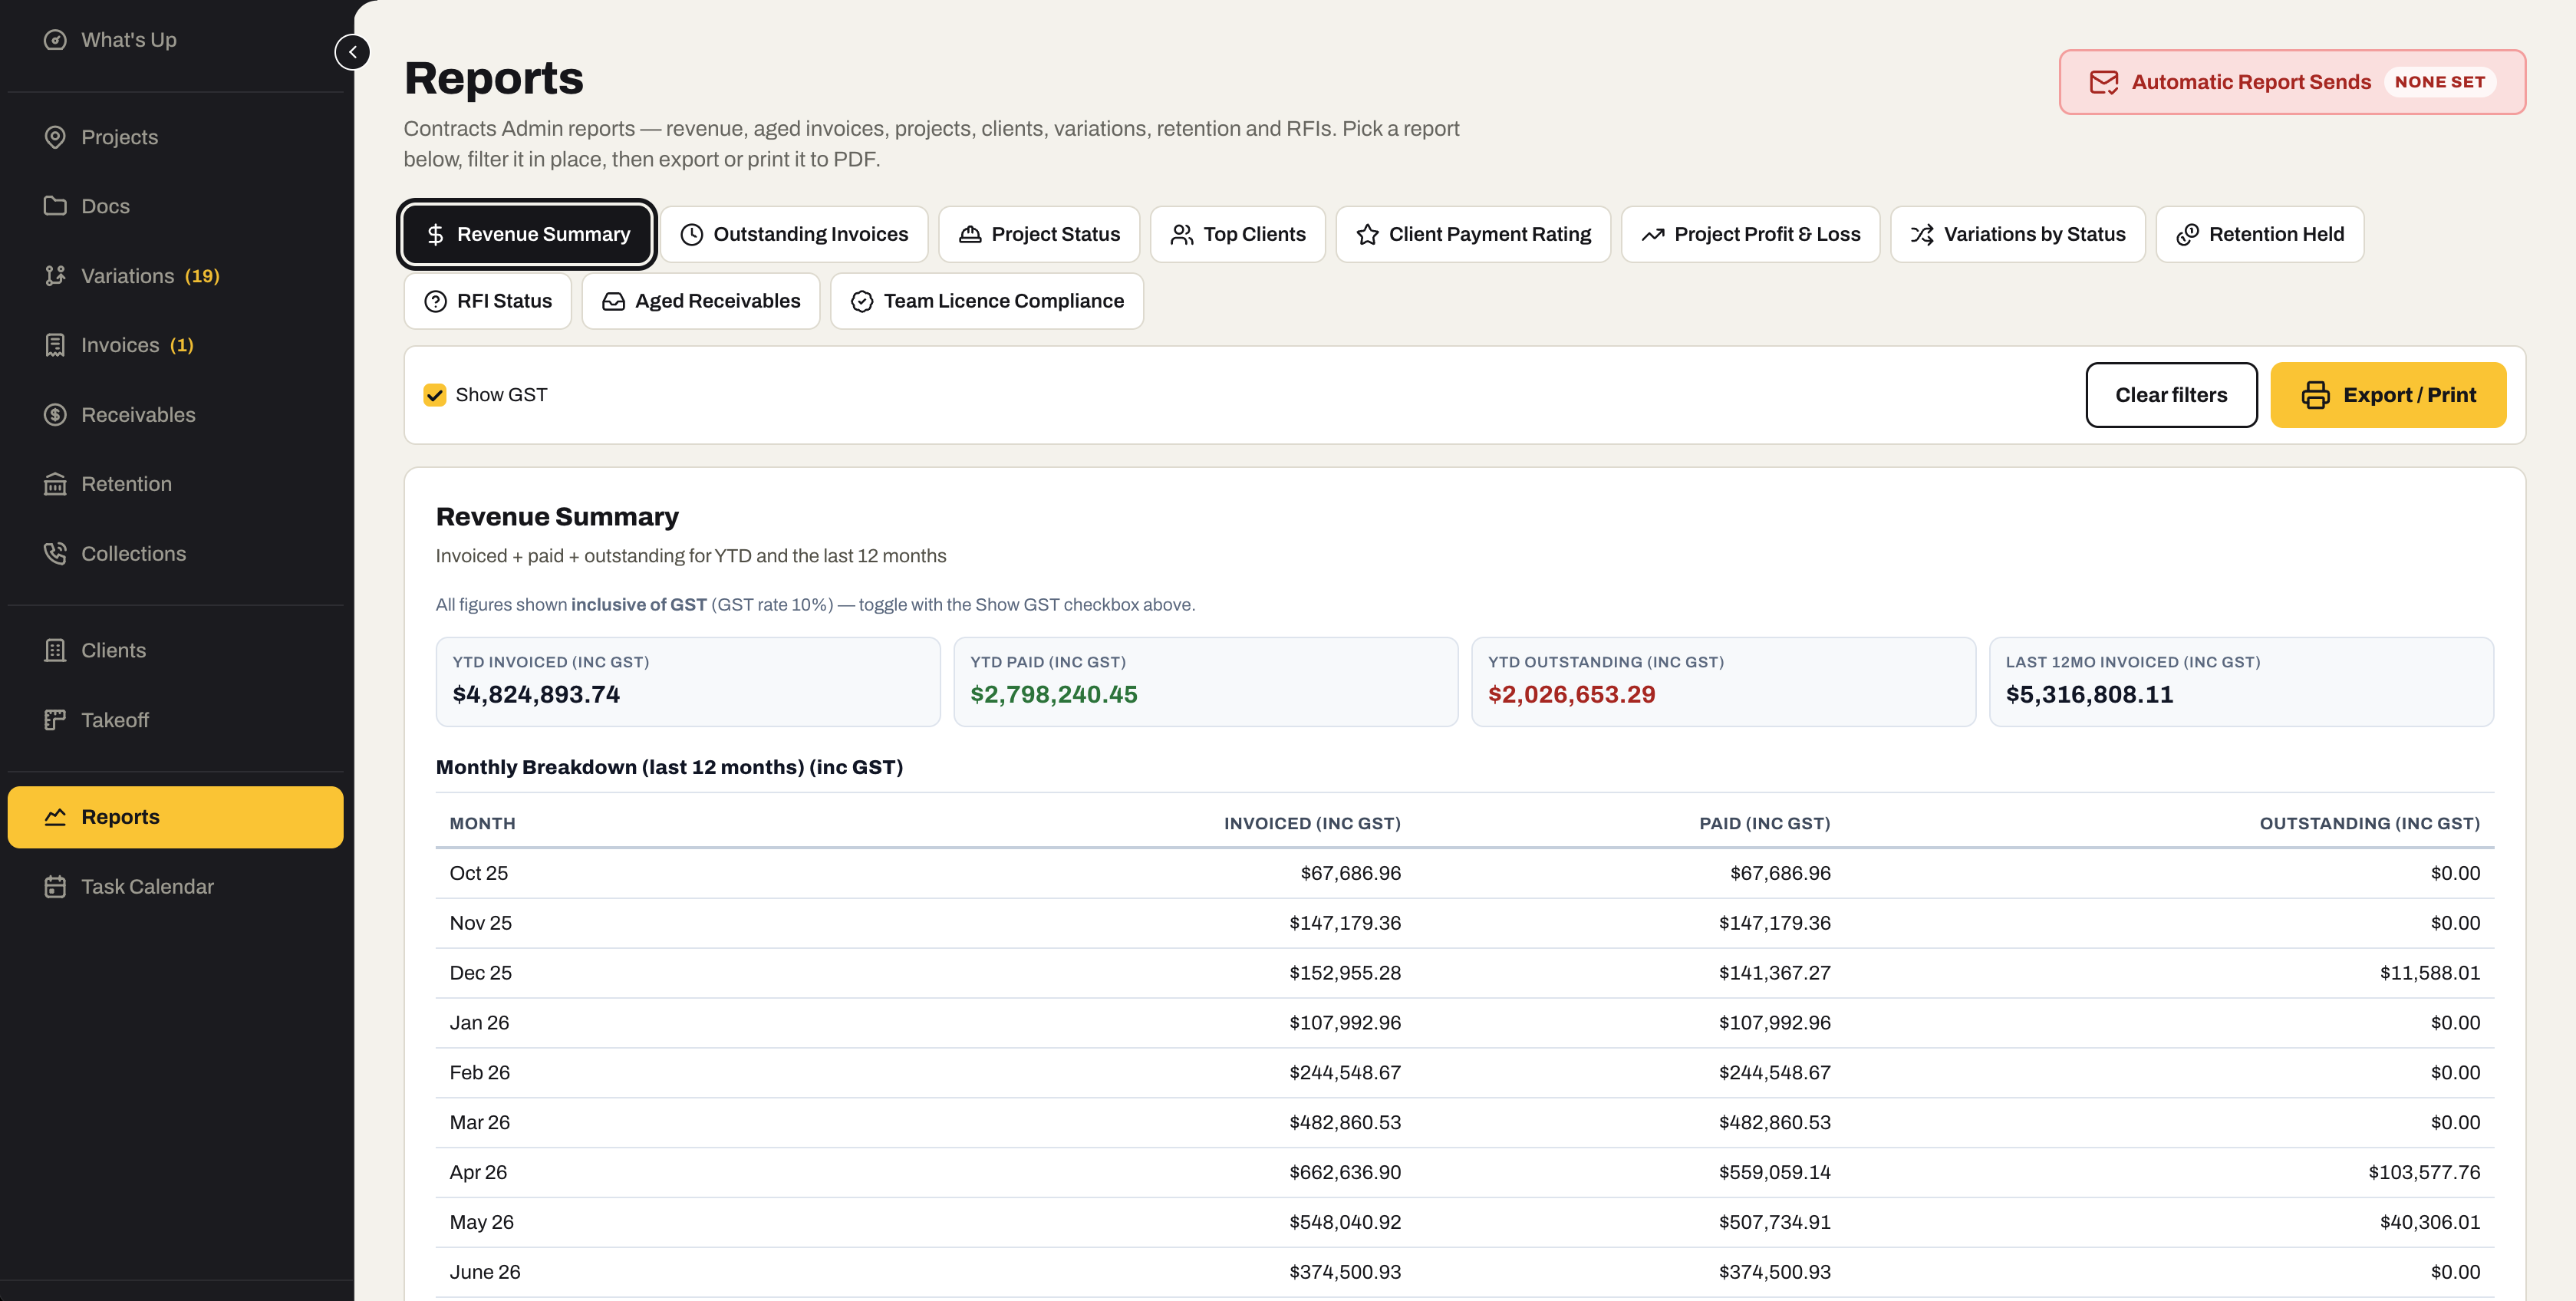Switch to the Outstanding Invoices report

[794, 234]
